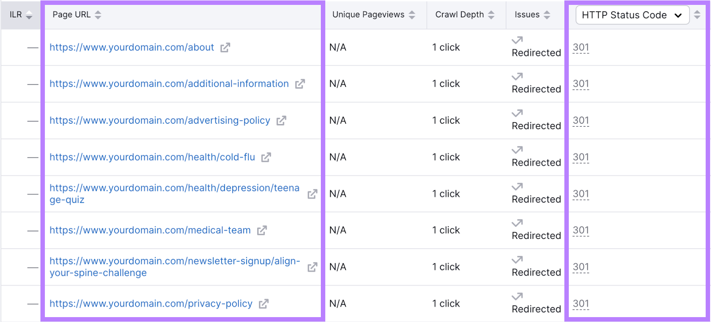Open external link icon for medical-team URL

tap(262, 230)
